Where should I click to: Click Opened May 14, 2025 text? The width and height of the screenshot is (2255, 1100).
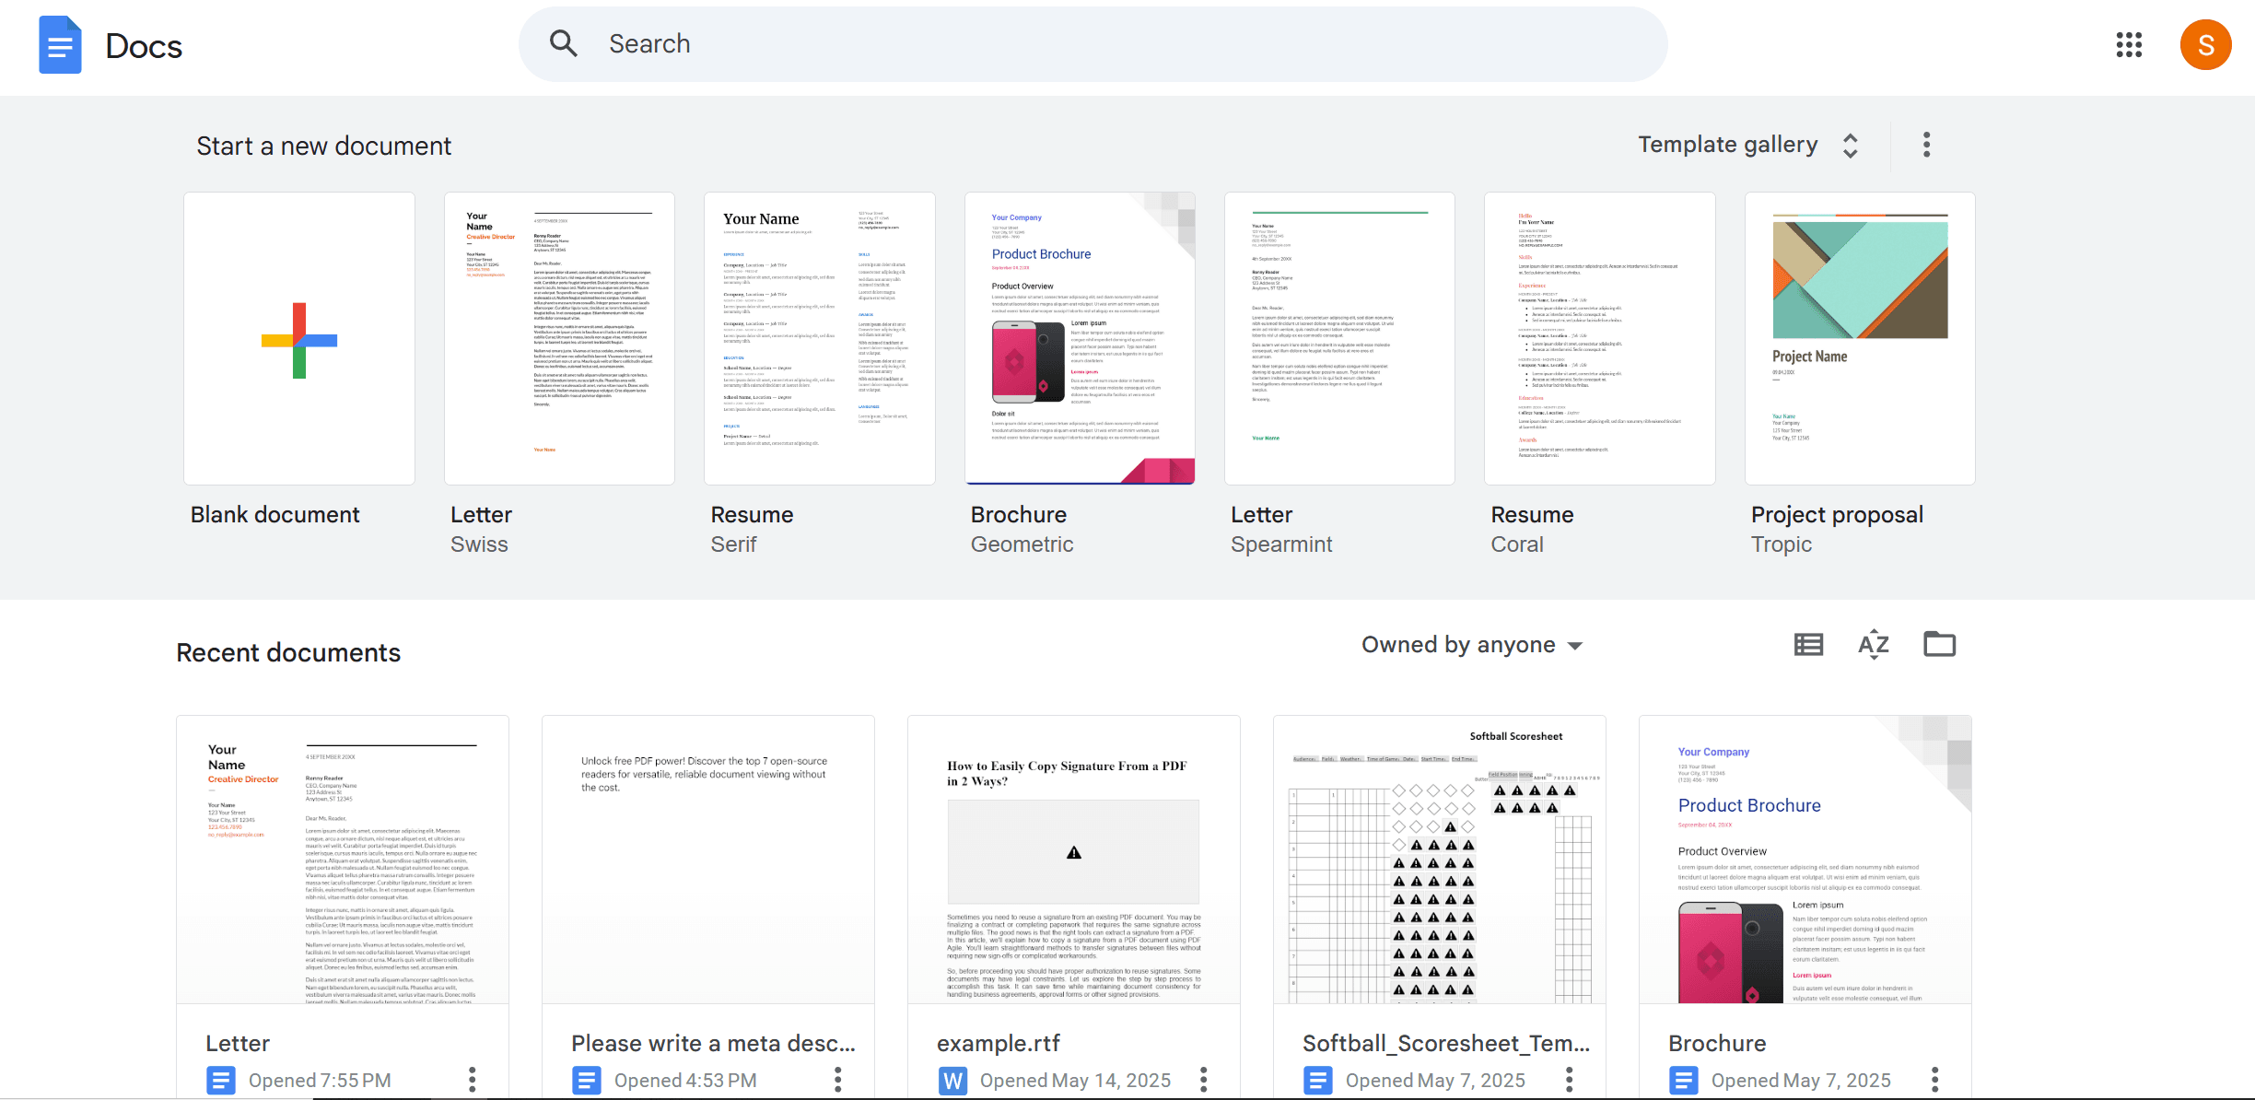pyautogui.click(x=1075, y=1080)
